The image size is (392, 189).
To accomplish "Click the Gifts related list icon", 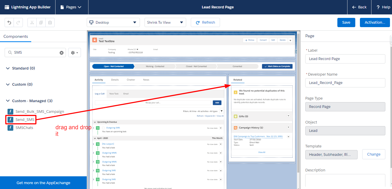I will pos(236,116).
